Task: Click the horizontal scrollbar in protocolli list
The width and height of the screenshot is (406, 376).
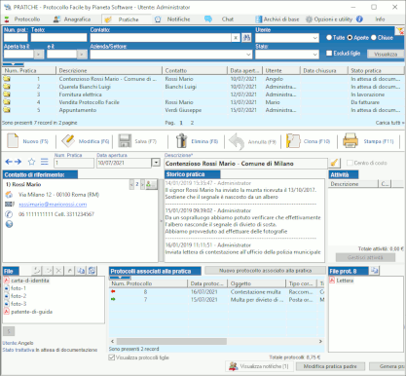Action: click(171, 341)
